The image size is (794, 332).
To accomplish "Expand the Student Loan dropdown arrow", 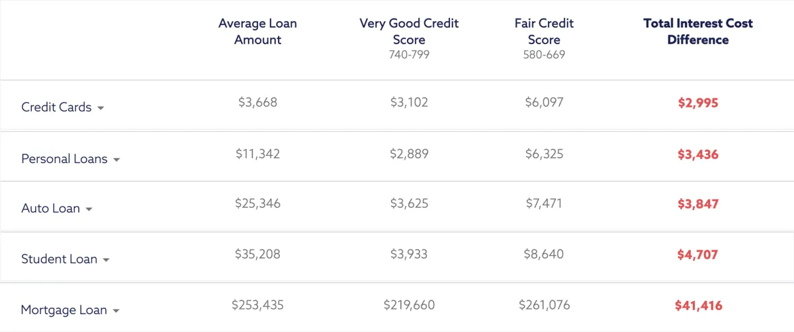I will click(x=106, y=260).
